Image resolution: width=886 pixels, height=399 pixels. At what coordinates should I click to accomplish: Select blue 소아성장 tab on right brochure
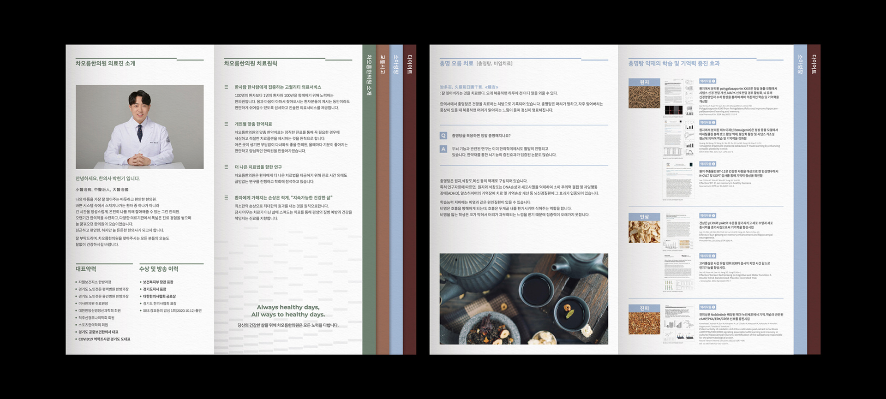[x=800, y=199]
